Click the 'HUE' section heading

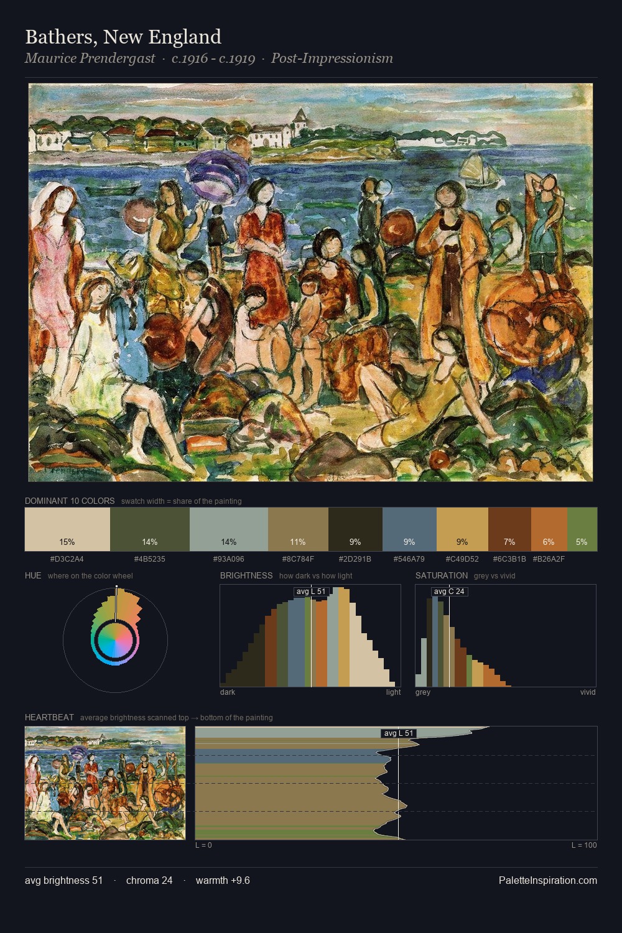(x=33, y=575)
